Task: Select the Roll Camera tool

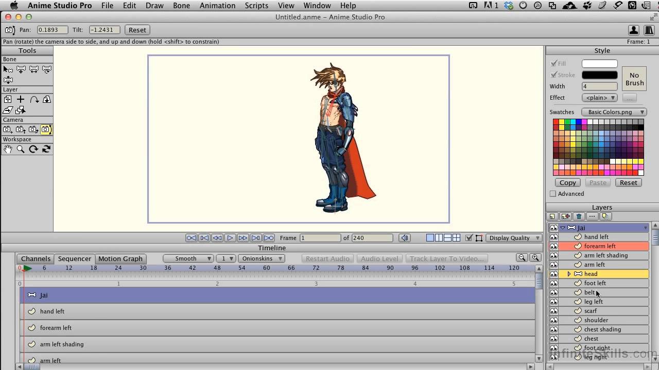Action: tap(33, 129)
